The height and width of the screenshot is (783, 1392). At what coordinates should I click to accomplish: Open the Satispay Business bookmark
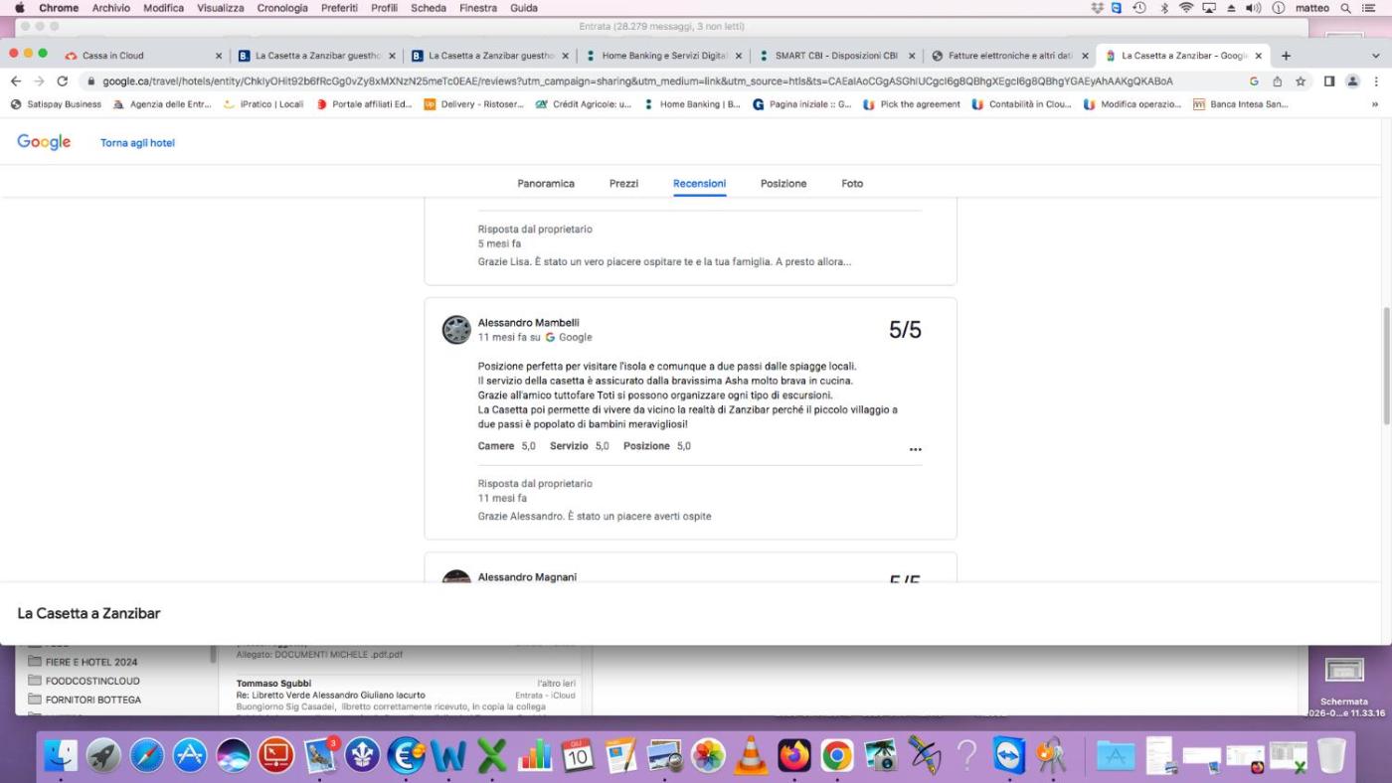tap(56, 104)
